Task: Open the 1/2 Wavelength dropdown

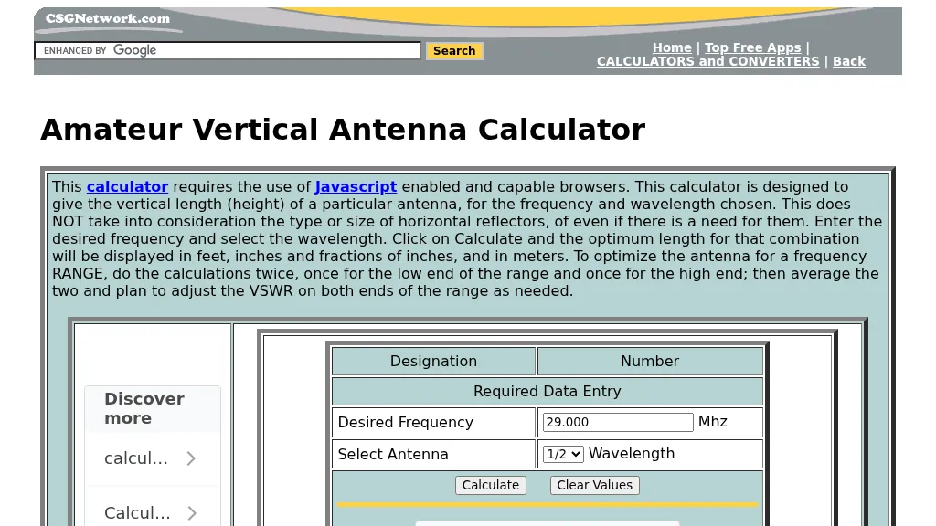Action: click(x=563, y=454)
